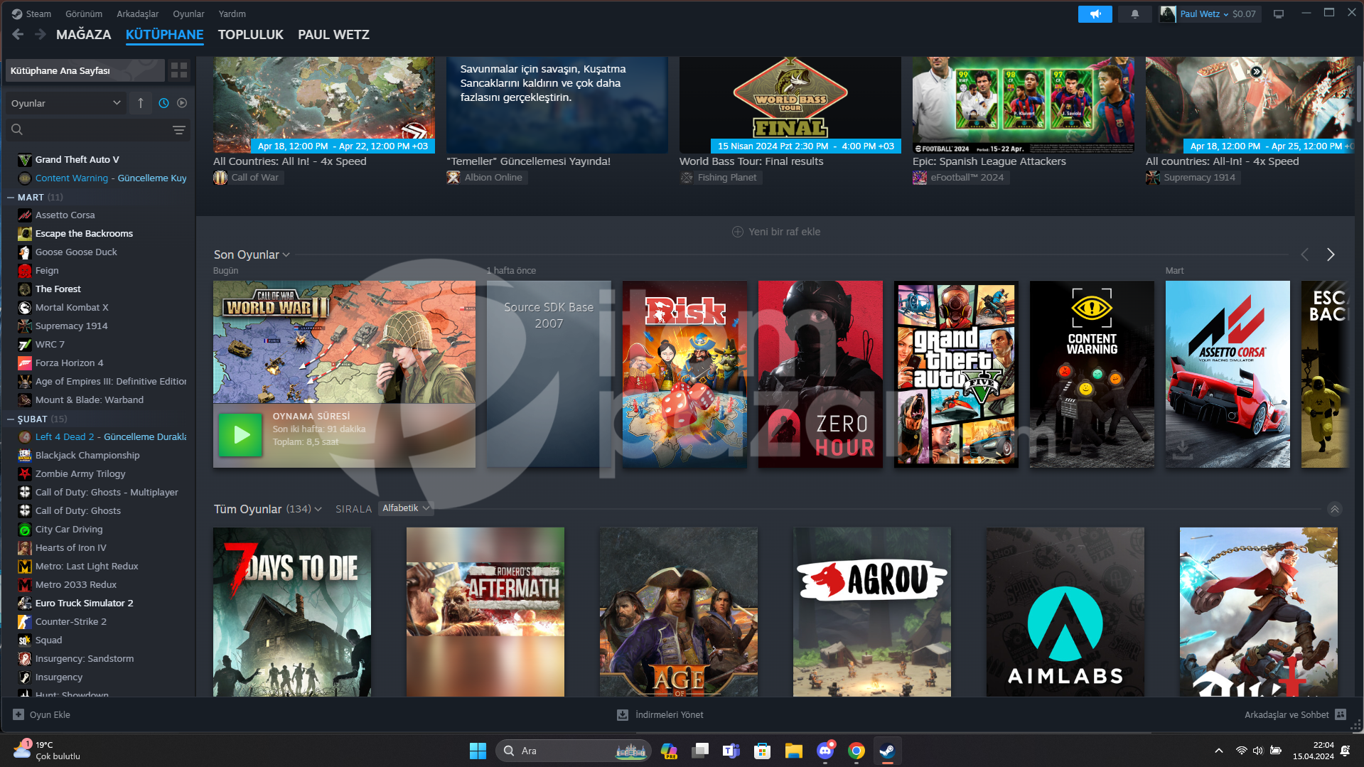Switch to the TOPLULUK tab

[250, 34]
